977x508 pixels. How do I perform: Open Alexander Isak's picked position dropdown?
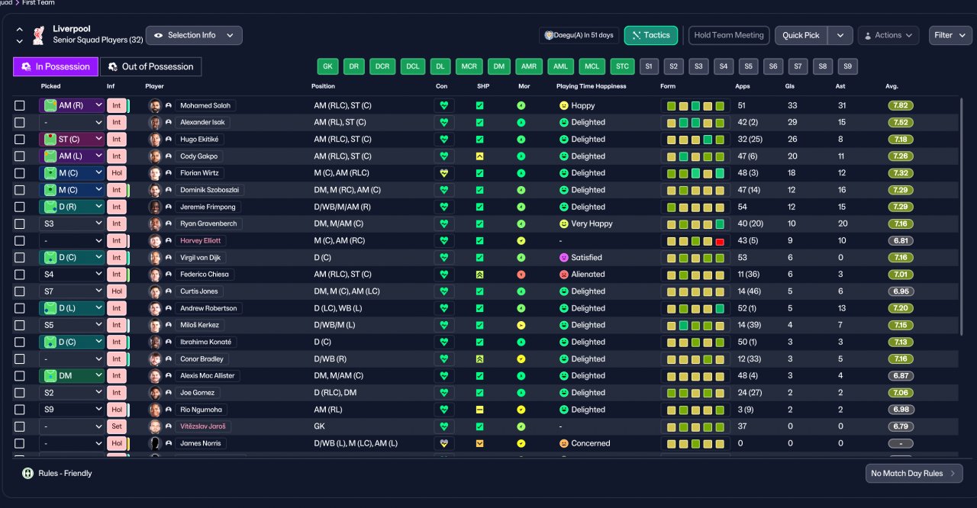[x=72, y=122]
